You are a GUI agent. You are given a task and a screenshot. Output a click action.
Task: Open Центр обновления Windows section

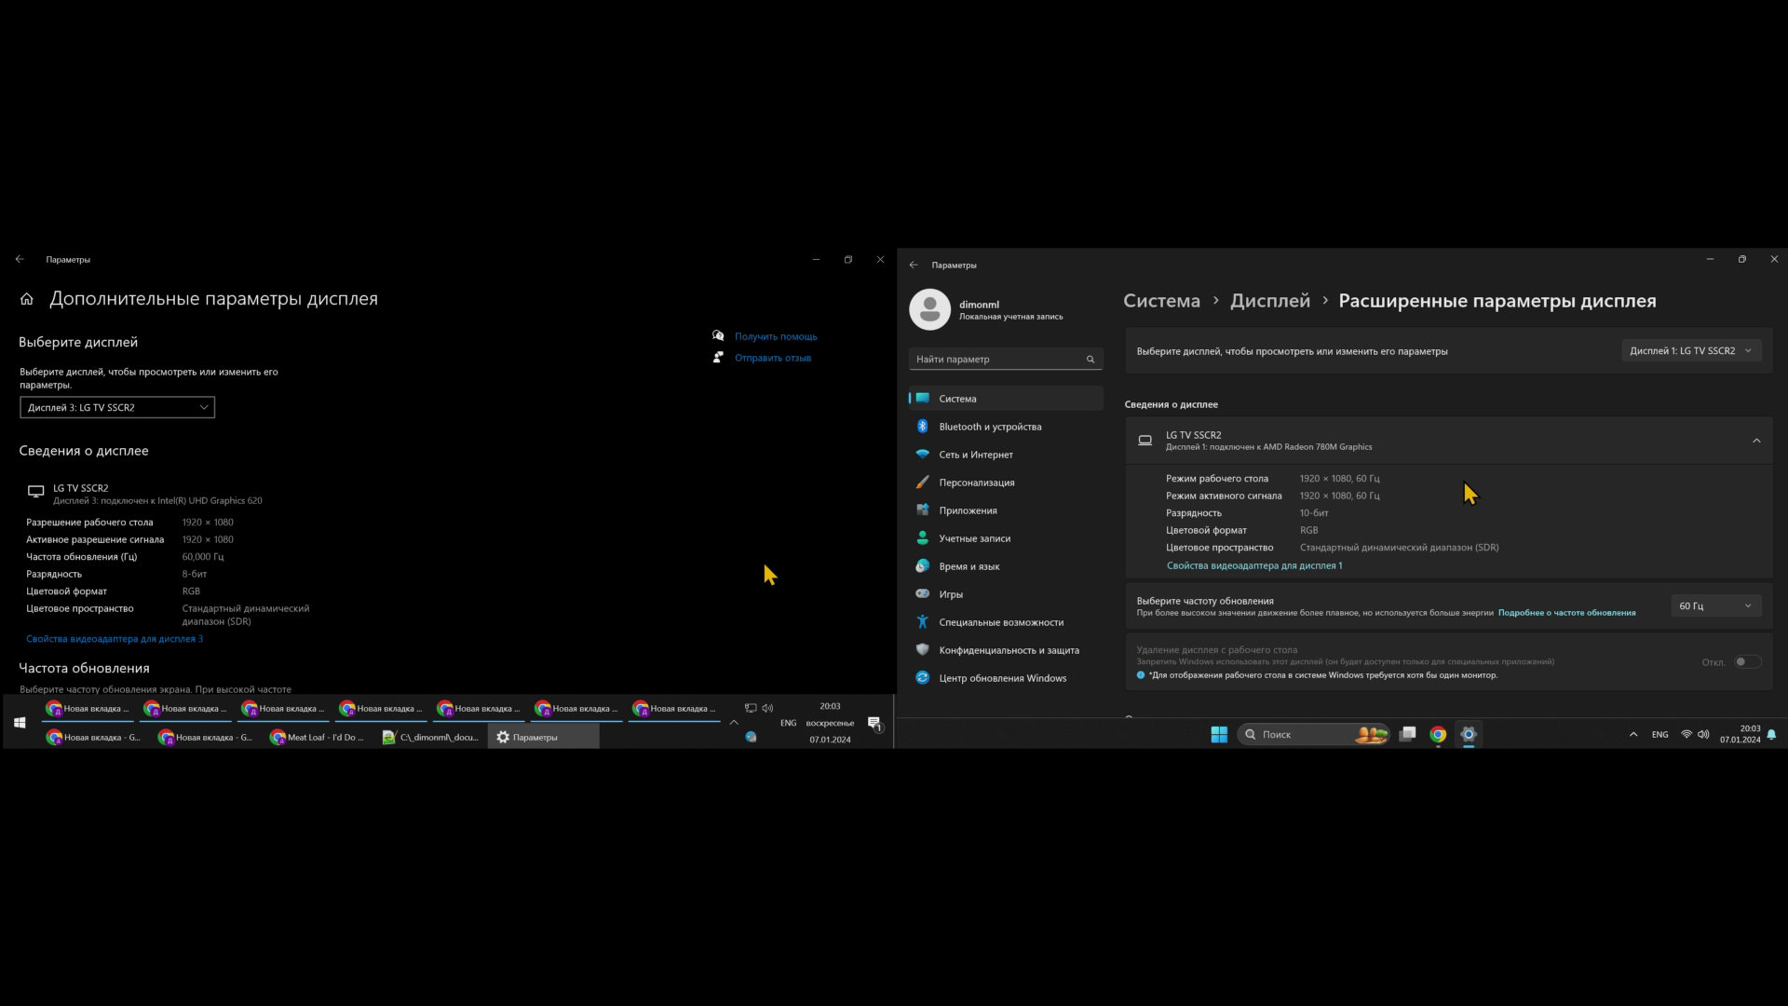click(x=1002, y=678)
